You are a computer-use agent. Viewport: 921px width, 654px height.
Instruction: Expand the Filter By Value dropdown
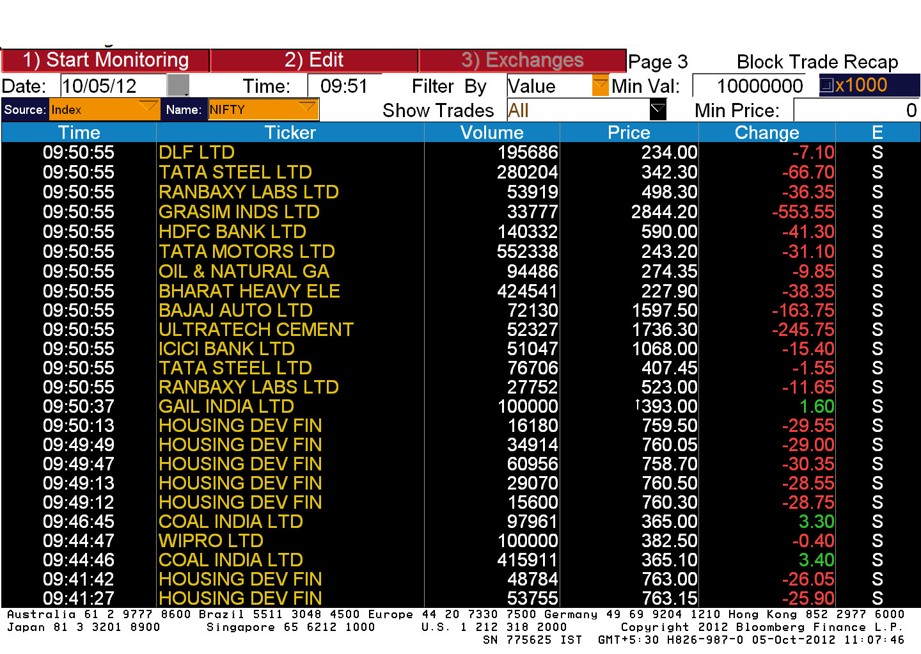point(600,86)
